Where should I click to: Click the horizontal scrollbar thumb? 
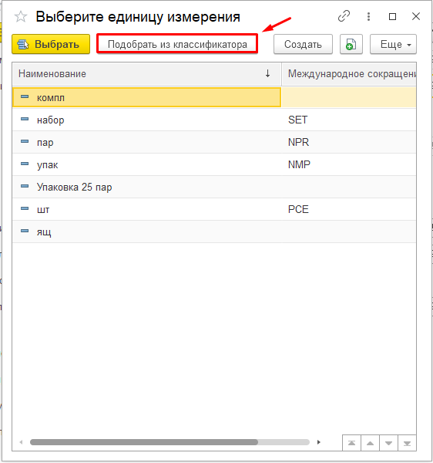point(144,442)
